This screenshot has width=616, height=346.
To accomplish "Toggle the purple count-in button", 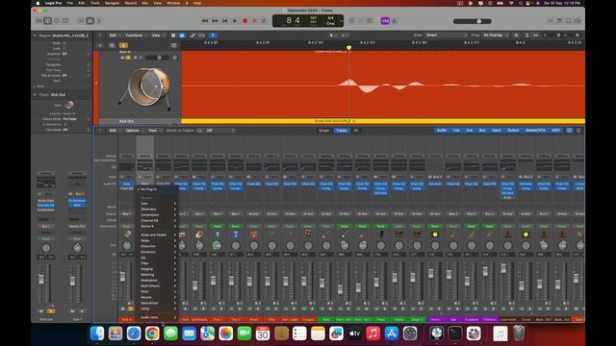I will pyautogui.click(x=385, y=21).
